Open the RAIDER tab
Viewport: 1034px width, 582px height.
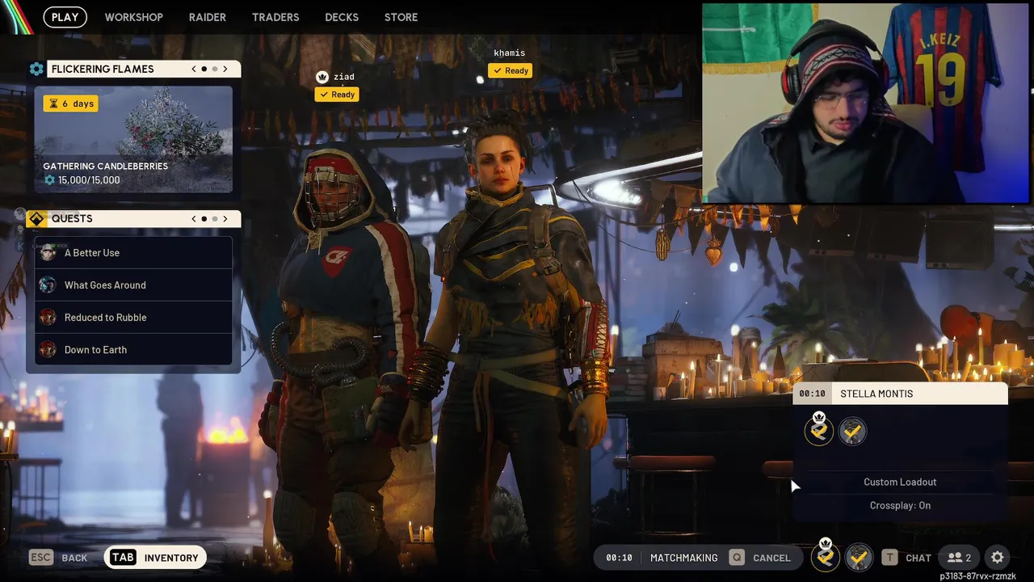[208, 17]
